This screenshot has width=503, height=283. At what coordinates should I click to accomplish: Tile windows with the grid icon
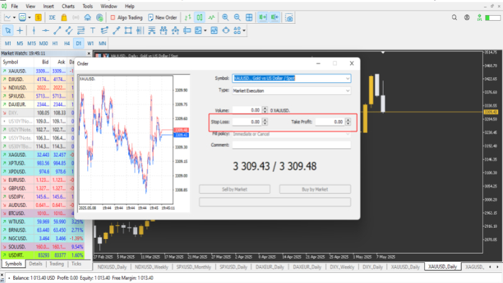(x=249, y=18)
